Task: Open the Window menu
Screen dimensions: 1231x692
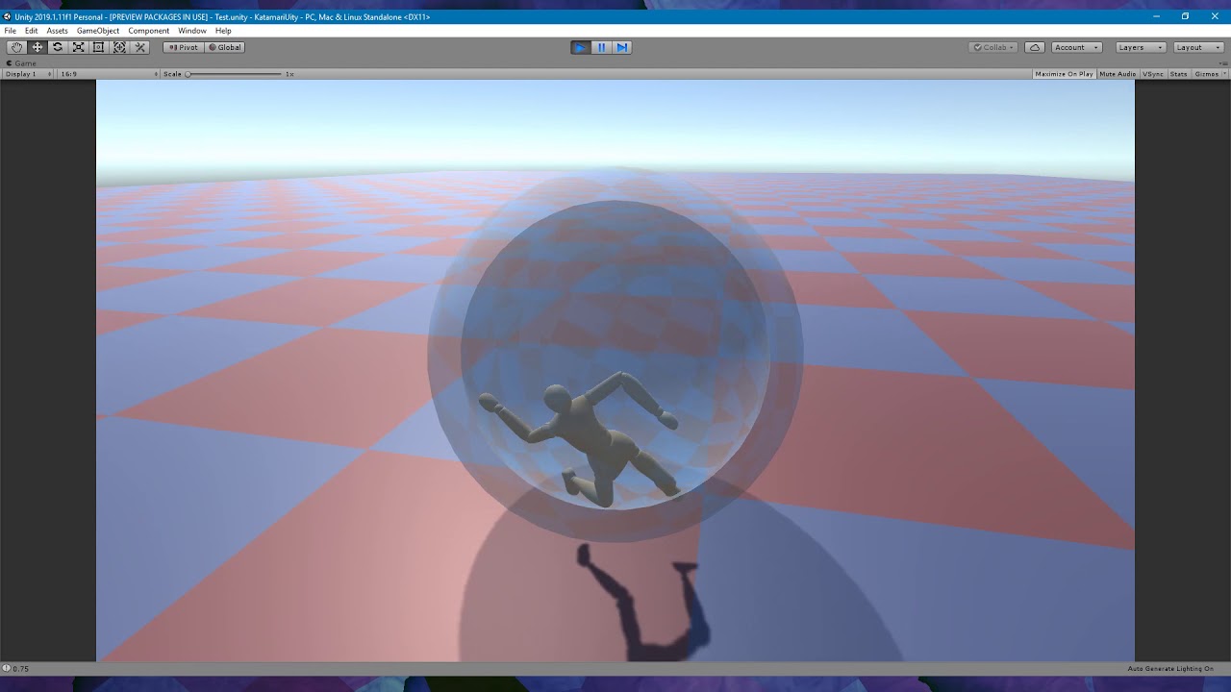Action: coord(192,31)
